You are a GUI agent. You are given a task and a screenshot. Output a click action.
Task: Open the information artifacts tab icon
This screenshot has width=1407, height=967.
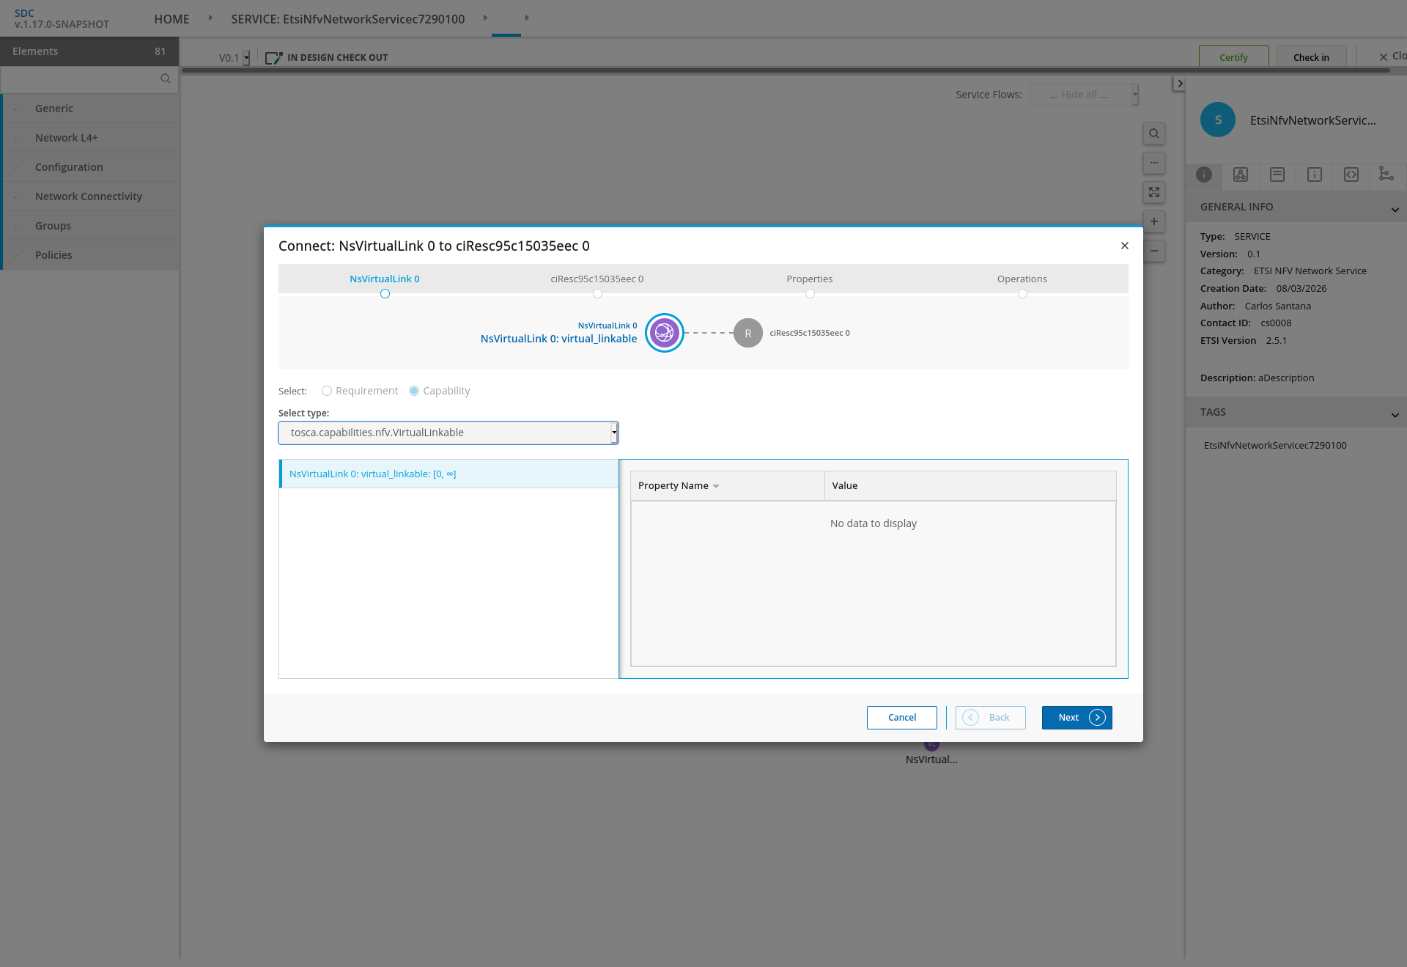coord(1315,174)
